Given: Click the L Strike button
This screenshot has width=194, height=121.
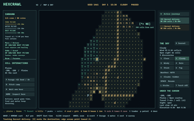Looking at the screenshot, I should (x=167, y=85).
